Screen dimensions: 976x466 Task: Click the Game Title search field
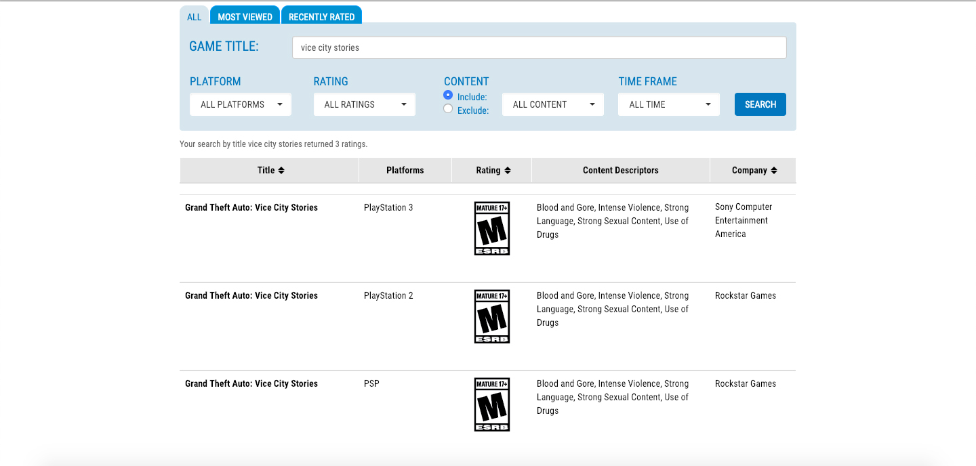click(539, 47)
